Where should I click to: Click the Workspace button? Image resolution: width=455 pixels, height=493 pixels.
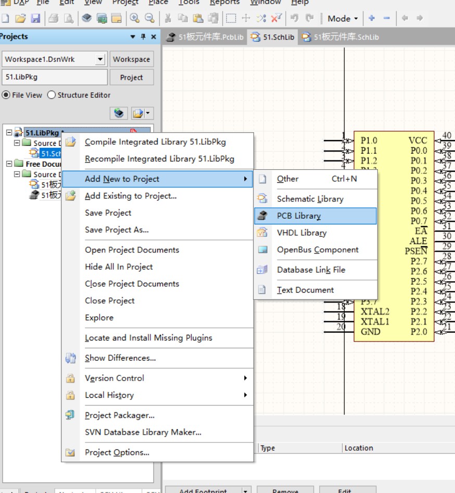(x=131, y=59)
